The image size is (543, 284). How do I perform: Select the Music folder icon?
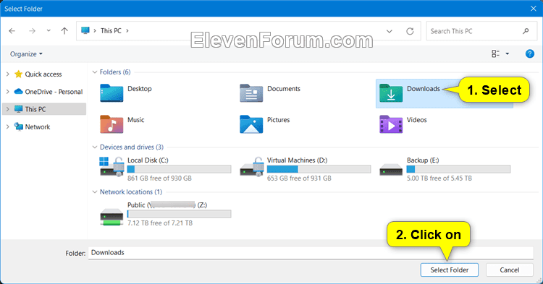pos(111,124)
